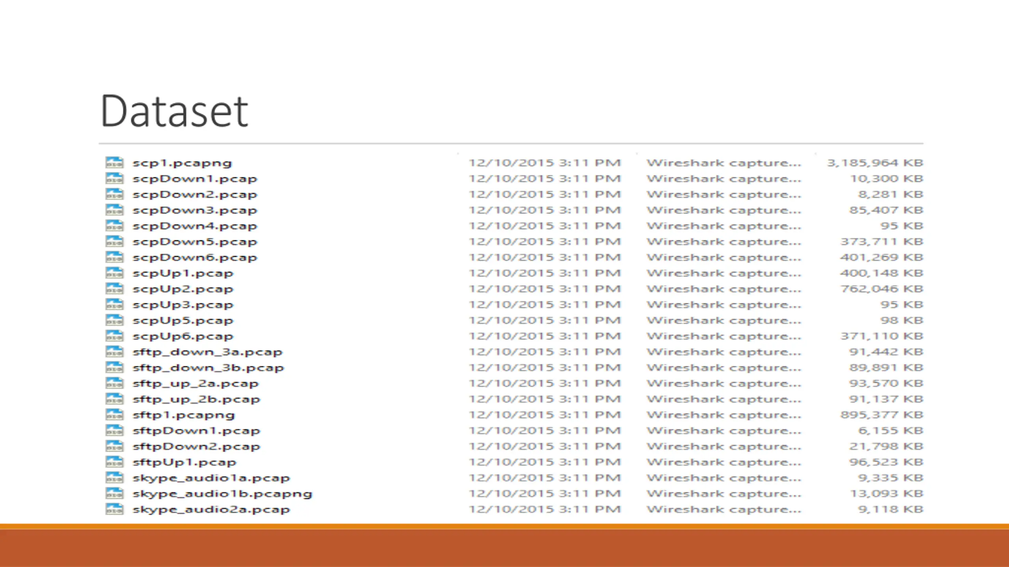This screenshot has width=1009, height=567.
Task: Click the 9,118 KB size cell
Action: click(891, 510)
